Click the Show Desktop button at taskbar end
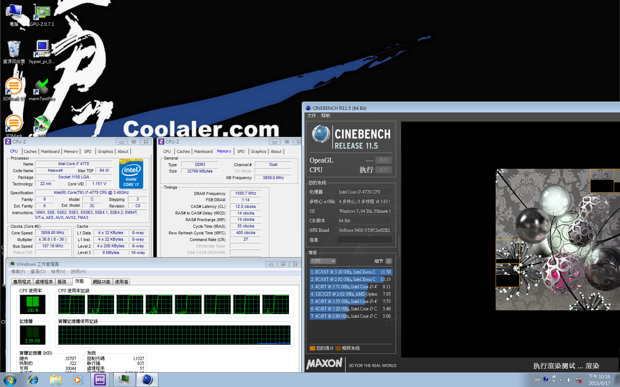The height and width of the screenshot is (387, 620). pyautogui.click(x=617, y=380)
